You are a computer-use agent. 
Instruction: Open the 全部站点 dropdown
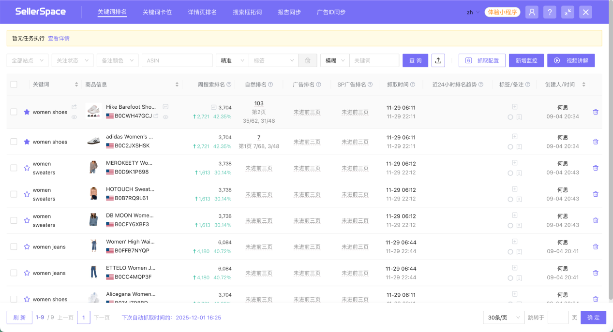[27, 60]
